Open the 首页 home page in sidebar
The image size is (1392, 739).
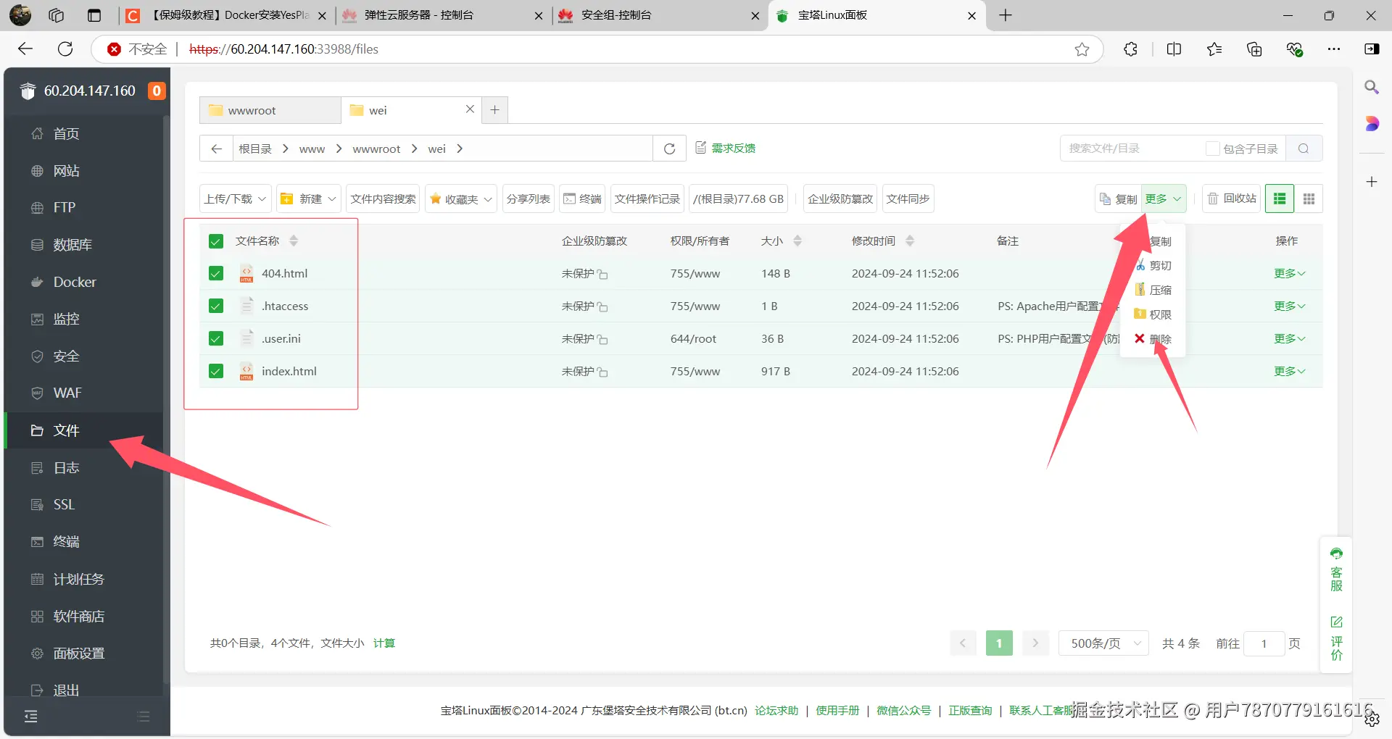pos(65,133)
